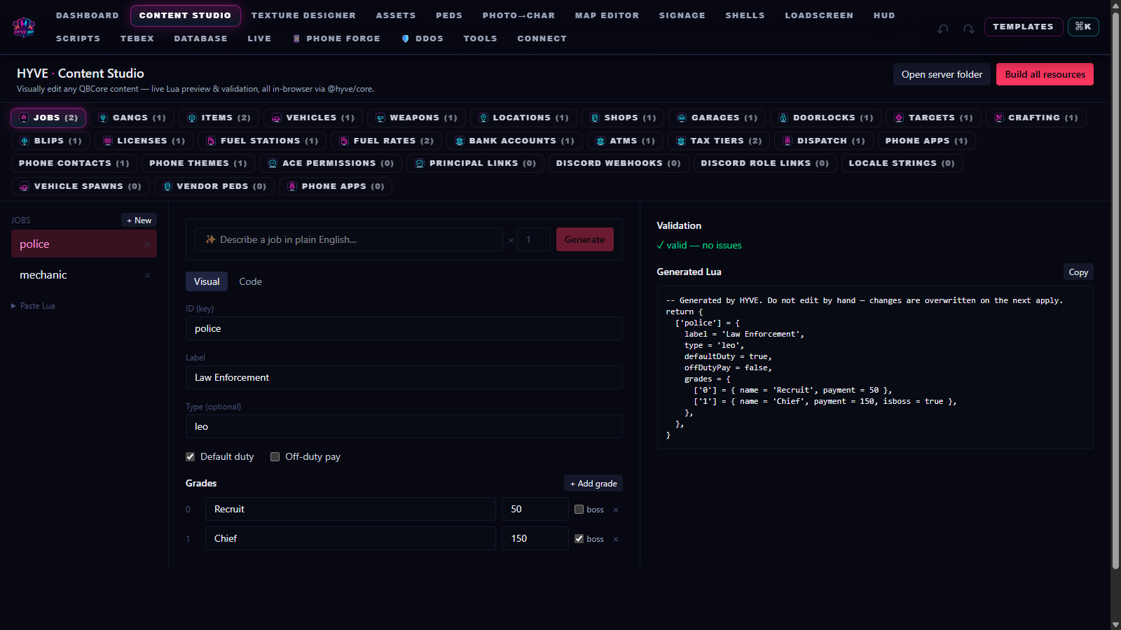Remove the mechanic job with its x
1121x630 pixels.
[147, 275]
